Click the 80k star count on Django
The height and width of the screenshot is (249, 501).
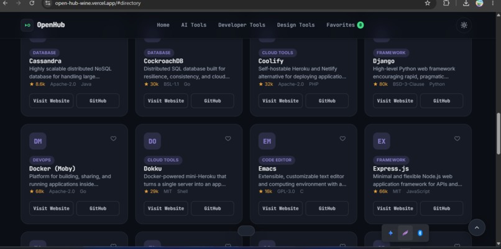click(x=380, y=84)
